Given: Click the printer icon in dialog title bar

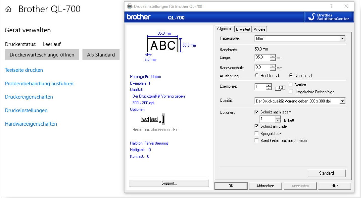Looking at the screenshot, I should 130,6.
